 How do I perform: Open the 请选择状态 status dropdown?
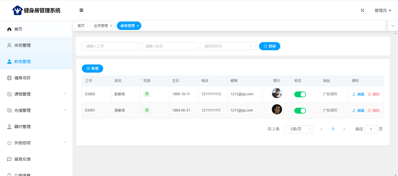pyautogui.click(x=228, y=46)
